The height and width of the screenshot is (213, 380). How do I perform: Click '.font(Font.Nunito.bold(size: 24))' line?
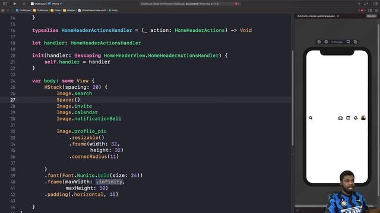coord(94,175)
